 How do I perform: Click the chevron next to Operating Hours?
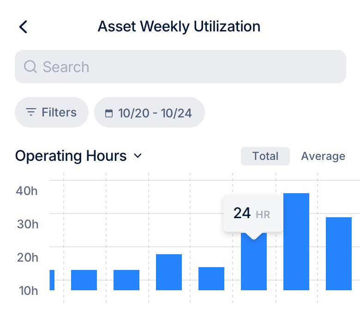pyautogui.click(x=138, y=156)
